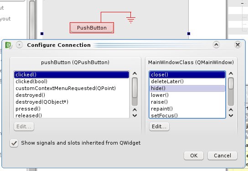Select the hide() slot

coord(187,88)
